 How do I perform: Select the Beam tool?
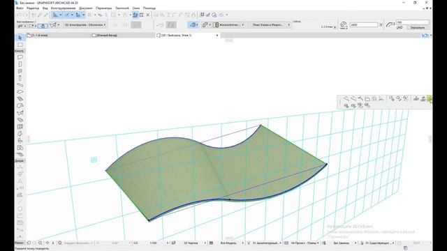[x=20, y=85]
